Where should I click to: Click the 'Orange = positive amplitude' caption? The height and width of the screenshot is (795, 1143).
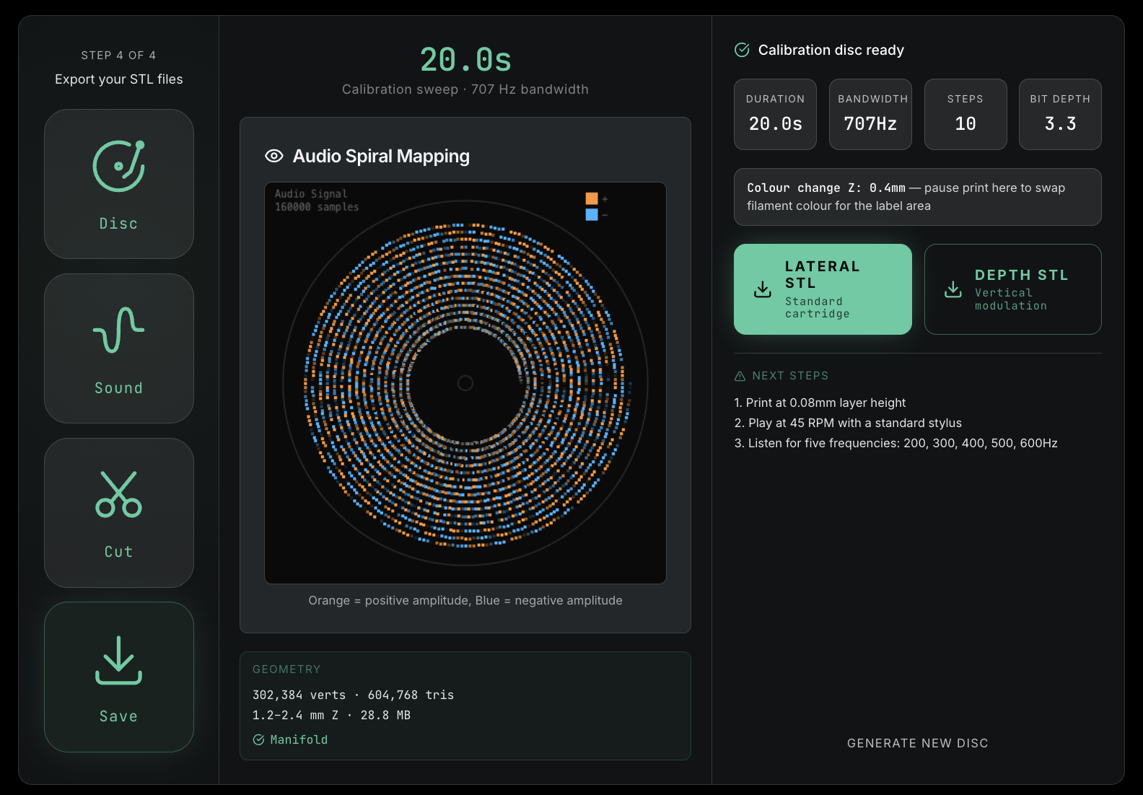pyautogui.click(x=465, y=600)
